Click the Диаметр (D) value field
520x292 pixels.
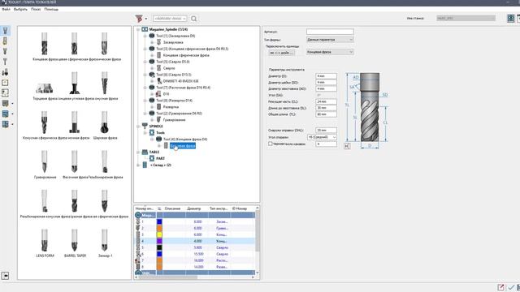tap(326, 75)
